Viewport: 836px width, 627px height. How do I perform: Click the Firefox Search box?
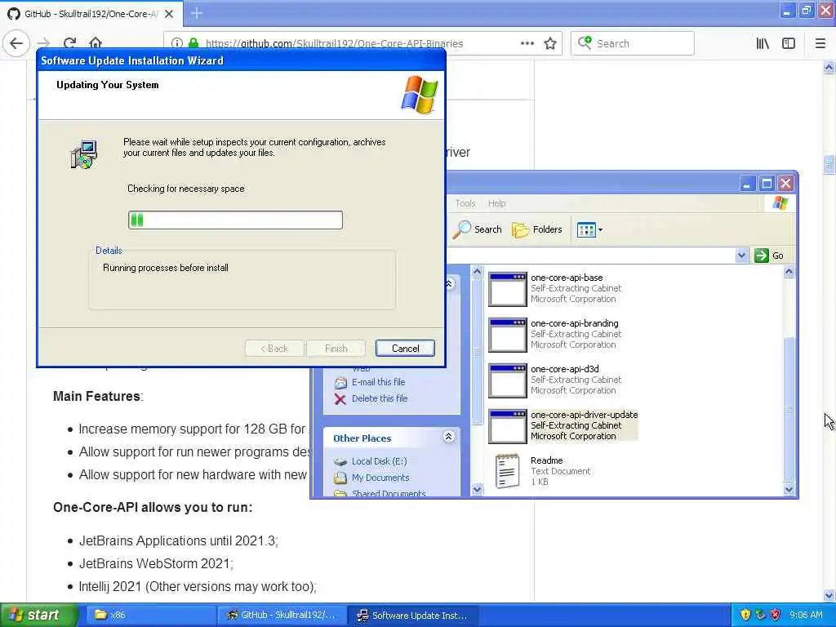tap(633, 43)
